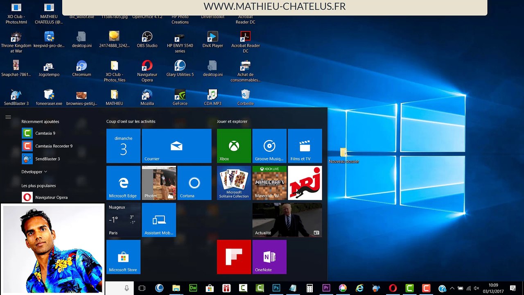Open the Films et TV tile
The height and width of the screenshot is (295, 524).
[305, 146]
